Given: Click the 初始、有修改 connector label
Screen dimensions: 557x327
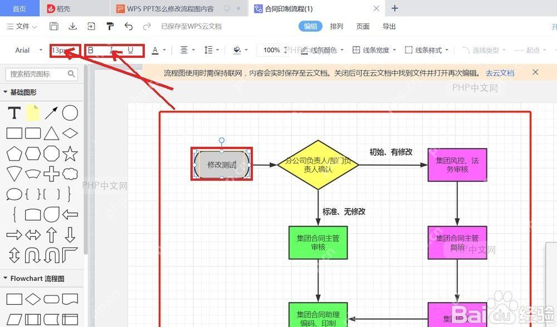Looking at the screenshot, I should 391,152.
